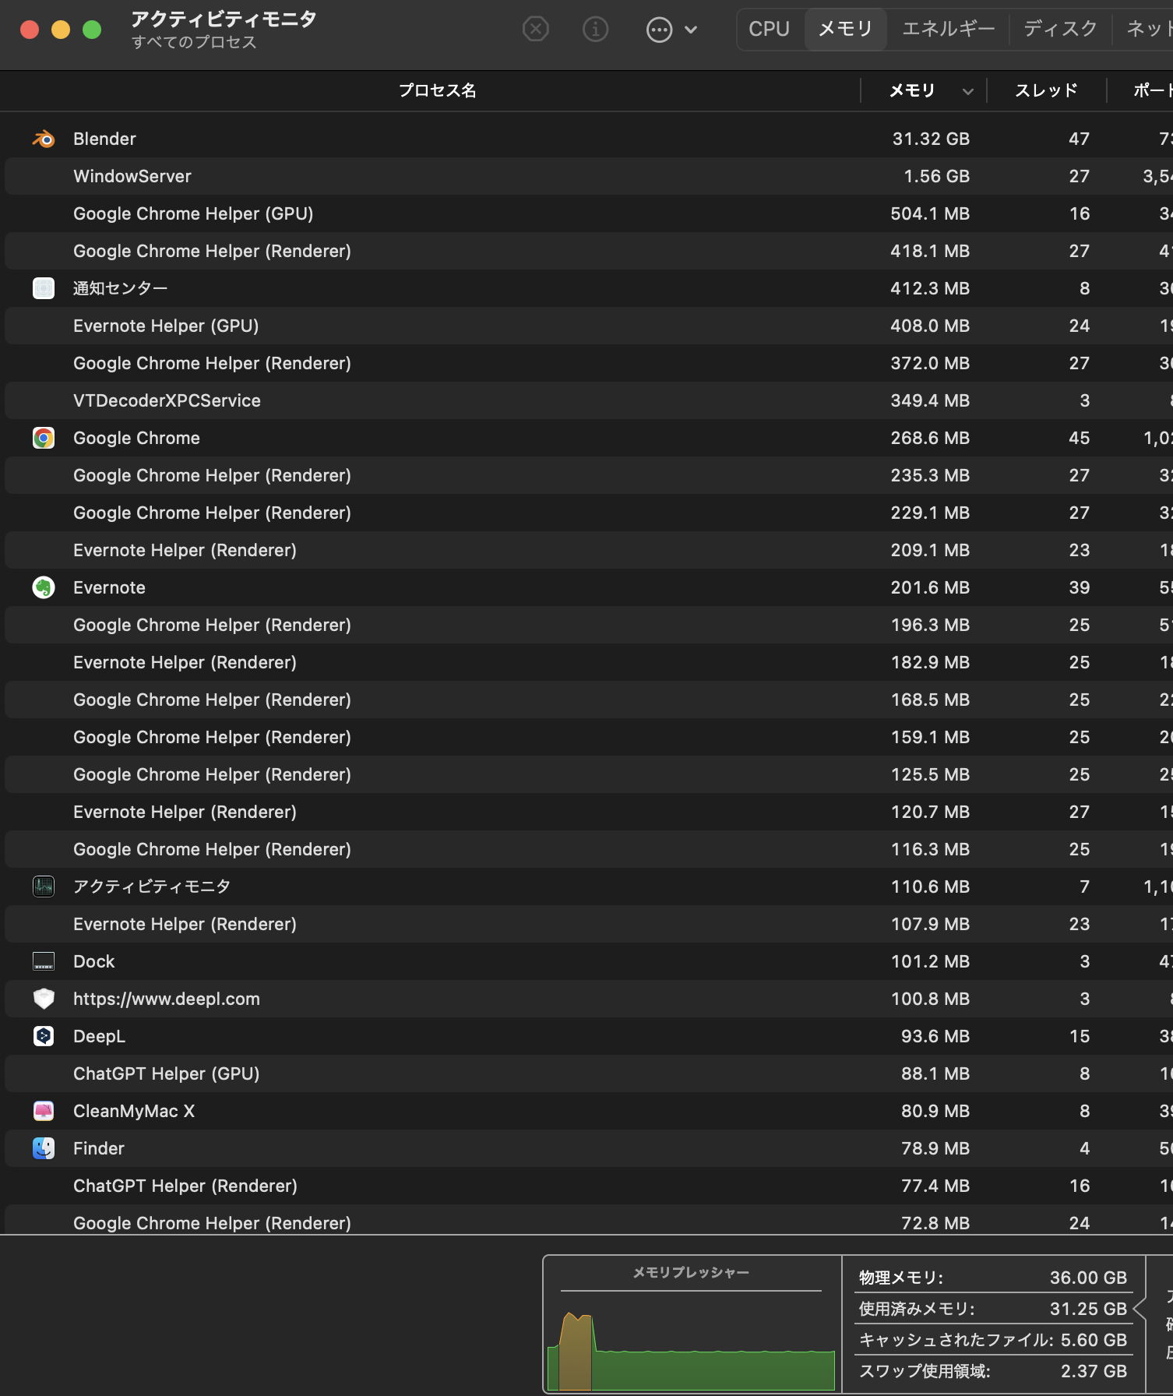
Task: Click the info (i) toolbar button
Action: [x=596, y=30]
